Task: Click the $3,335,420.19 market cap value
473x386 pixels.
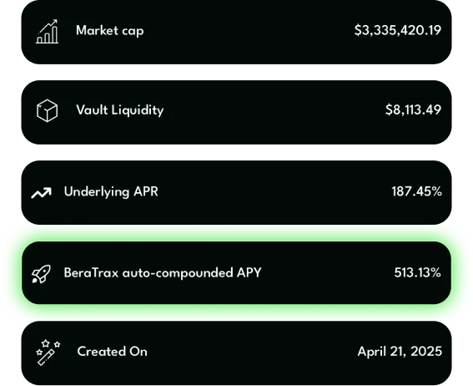Action: [398, 30]
